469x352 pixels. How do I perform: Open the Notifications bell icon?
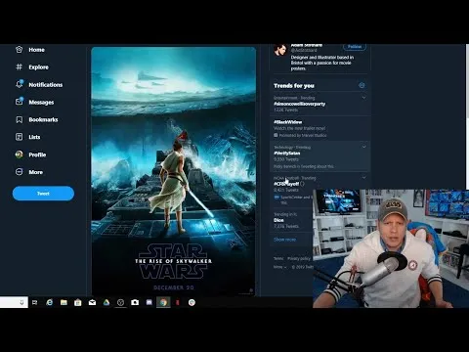point(20,84)
